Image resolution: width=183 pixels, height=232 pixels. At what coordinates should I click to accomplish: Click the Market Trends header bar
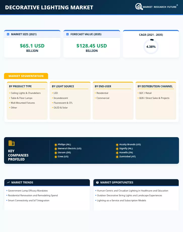pyautogui.click(x=47, y=182)
